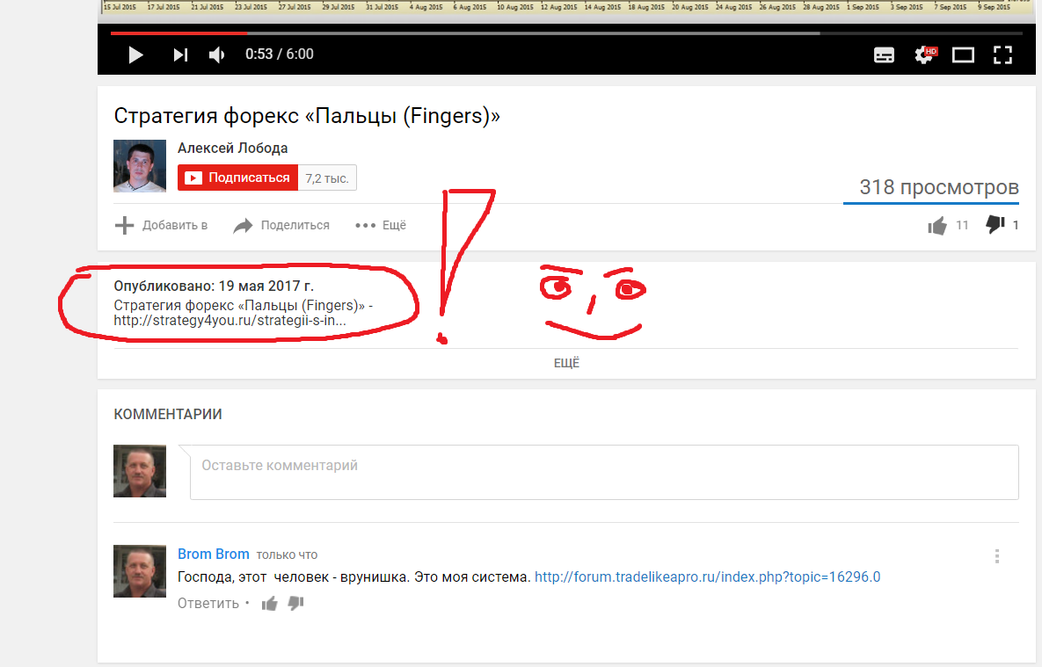This screenshot has height=667, width=1042.
Task: Subscribe with Подписаться button
Action: click(x=238, y=178)
